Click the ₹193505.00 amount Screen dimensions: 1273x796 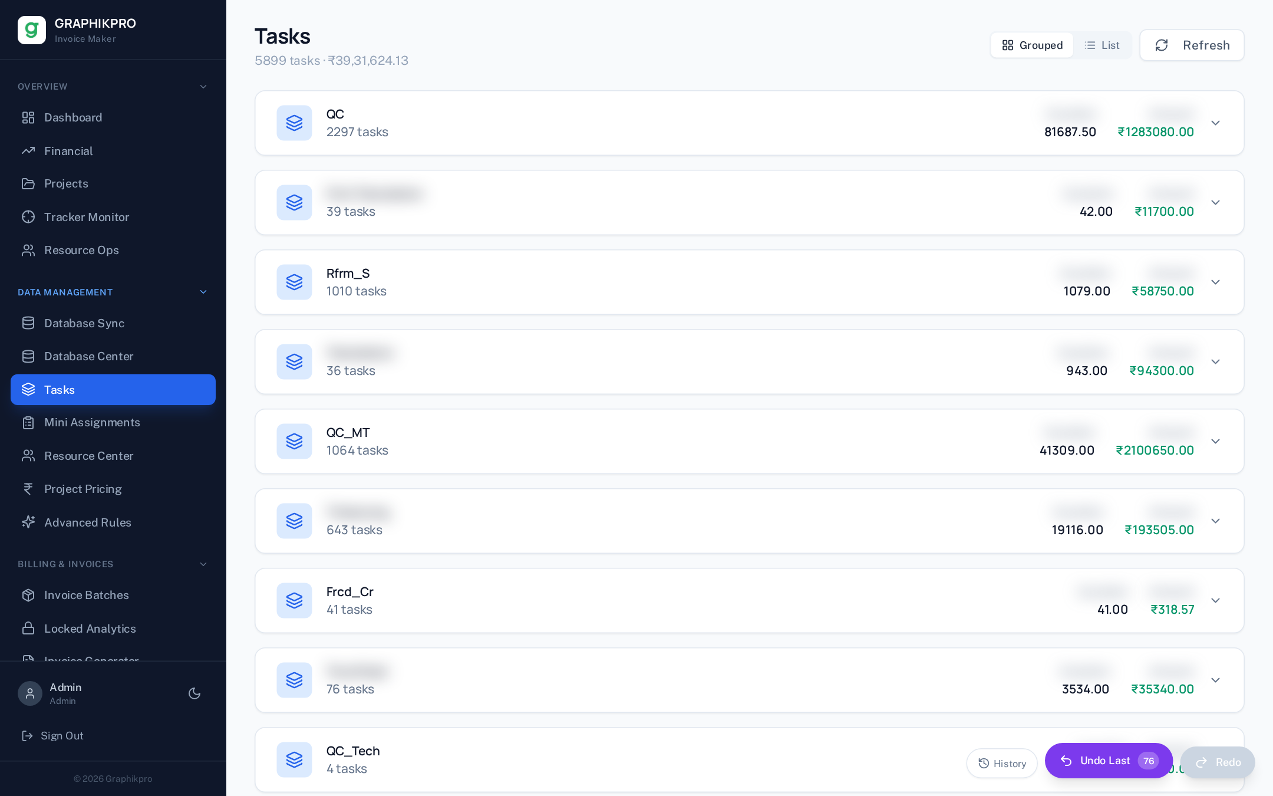(1159, 530)
